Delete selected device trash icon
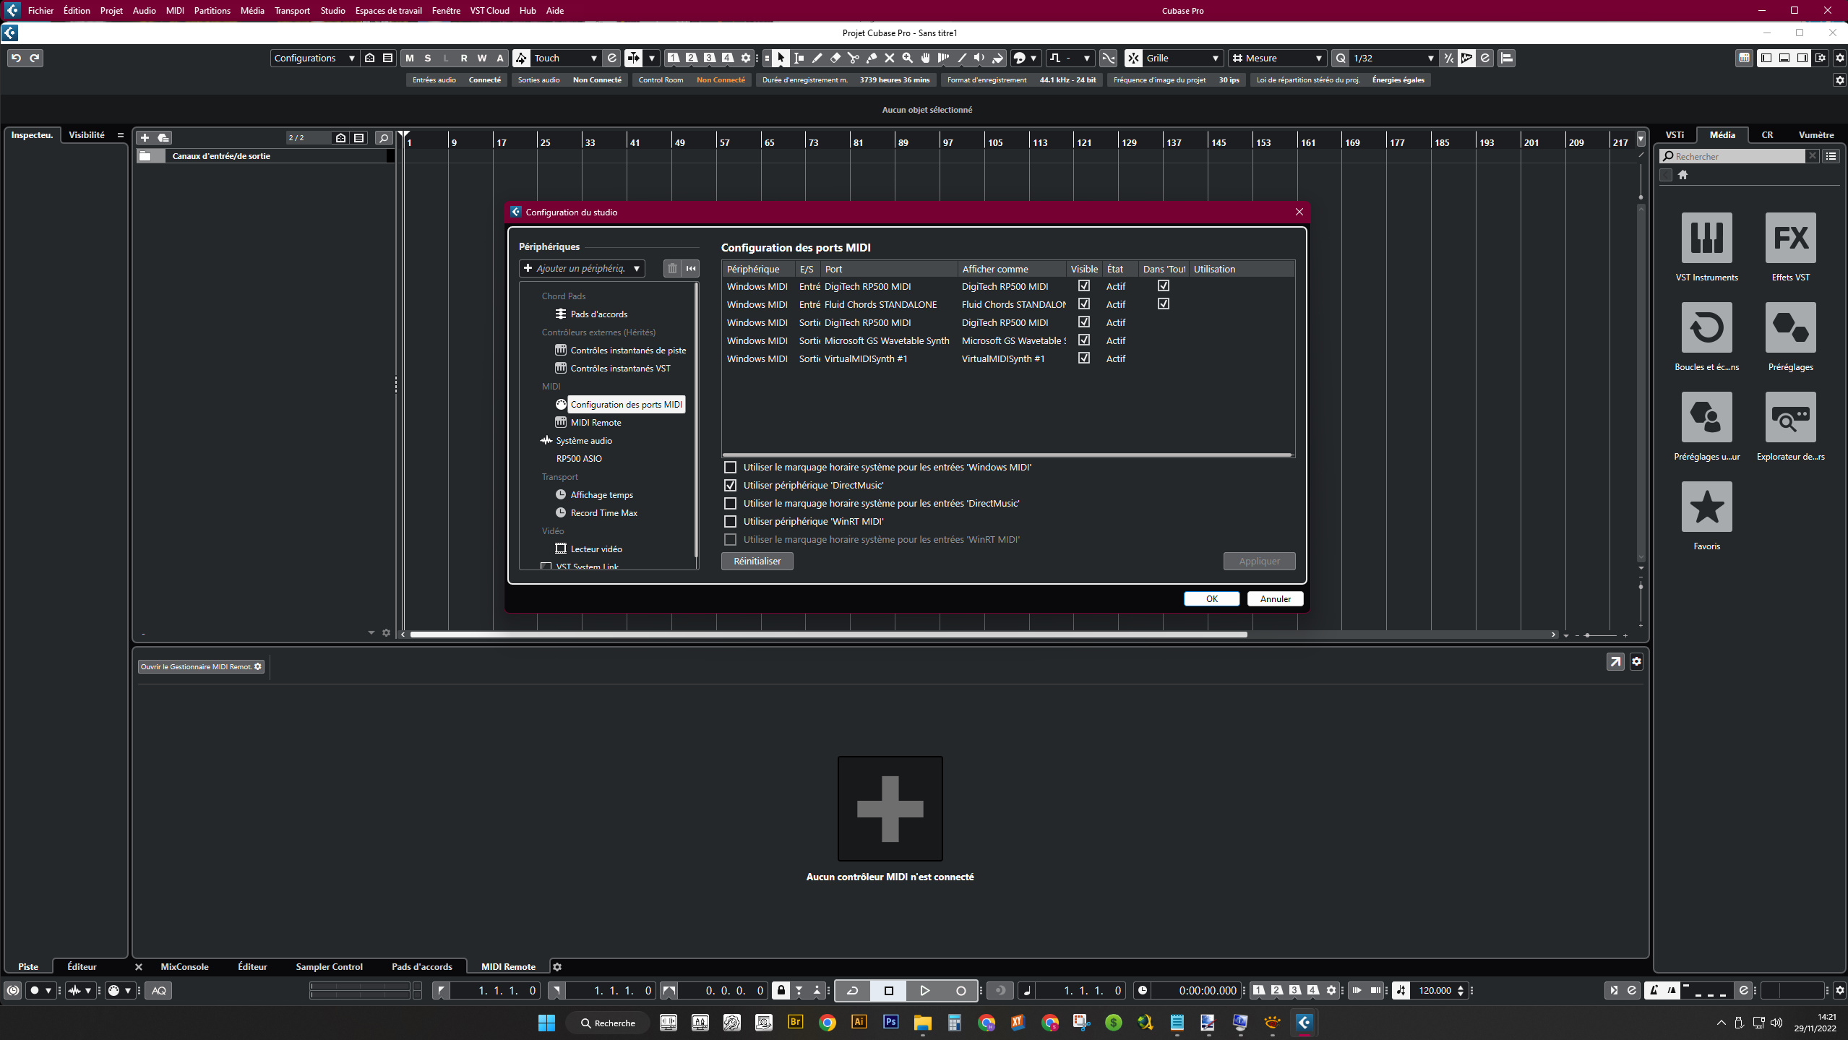Image resolution: width=1848 pixels, height=1040 pixels. tap(672, 268)
